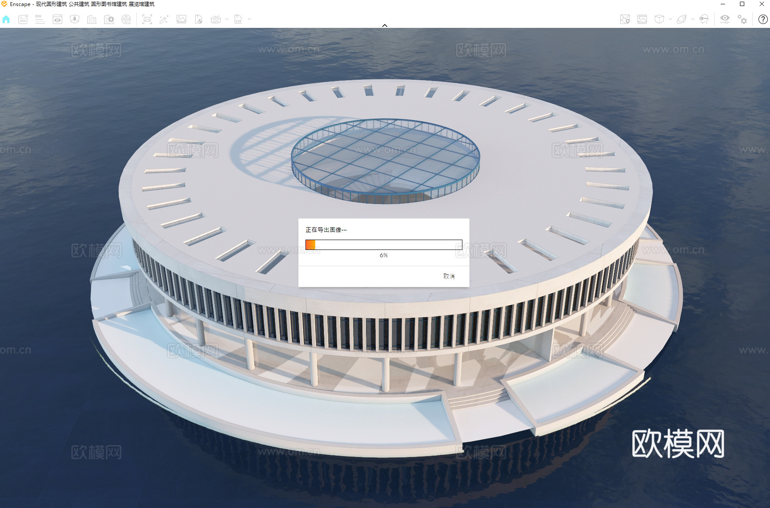Open the annotation notes panel icon
Image resolution: width=770 pixels, height=508 pixels.
coord(23,19)
